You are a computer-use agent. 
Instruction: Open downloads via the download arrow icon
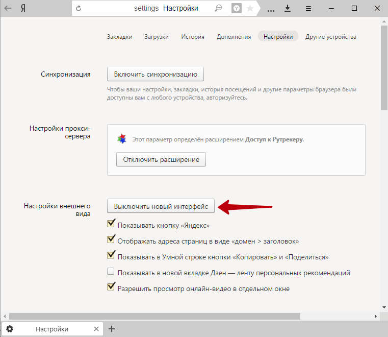pos(287,8)
